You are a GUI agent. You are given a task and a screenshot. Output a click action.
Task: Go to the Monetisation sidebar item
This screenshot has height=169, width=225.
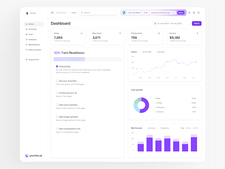(34, 45)
